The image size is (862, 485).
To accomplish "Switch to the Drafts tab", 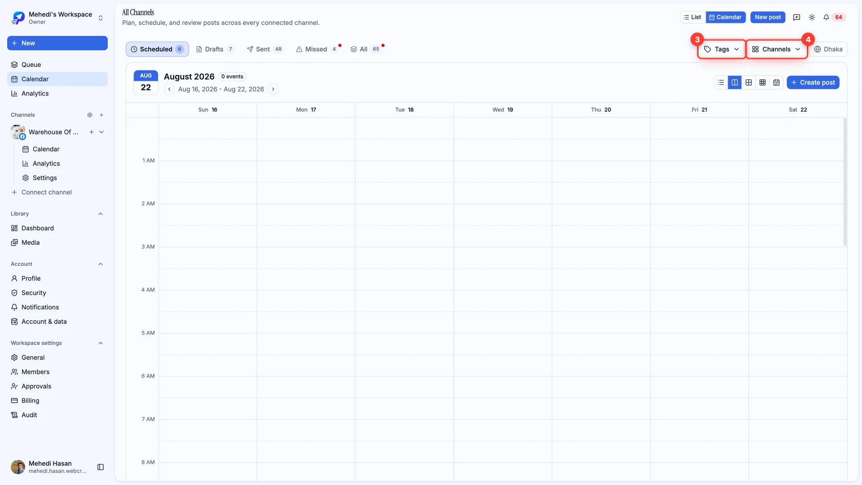I will pyautogui.click(x=215, y=49).
